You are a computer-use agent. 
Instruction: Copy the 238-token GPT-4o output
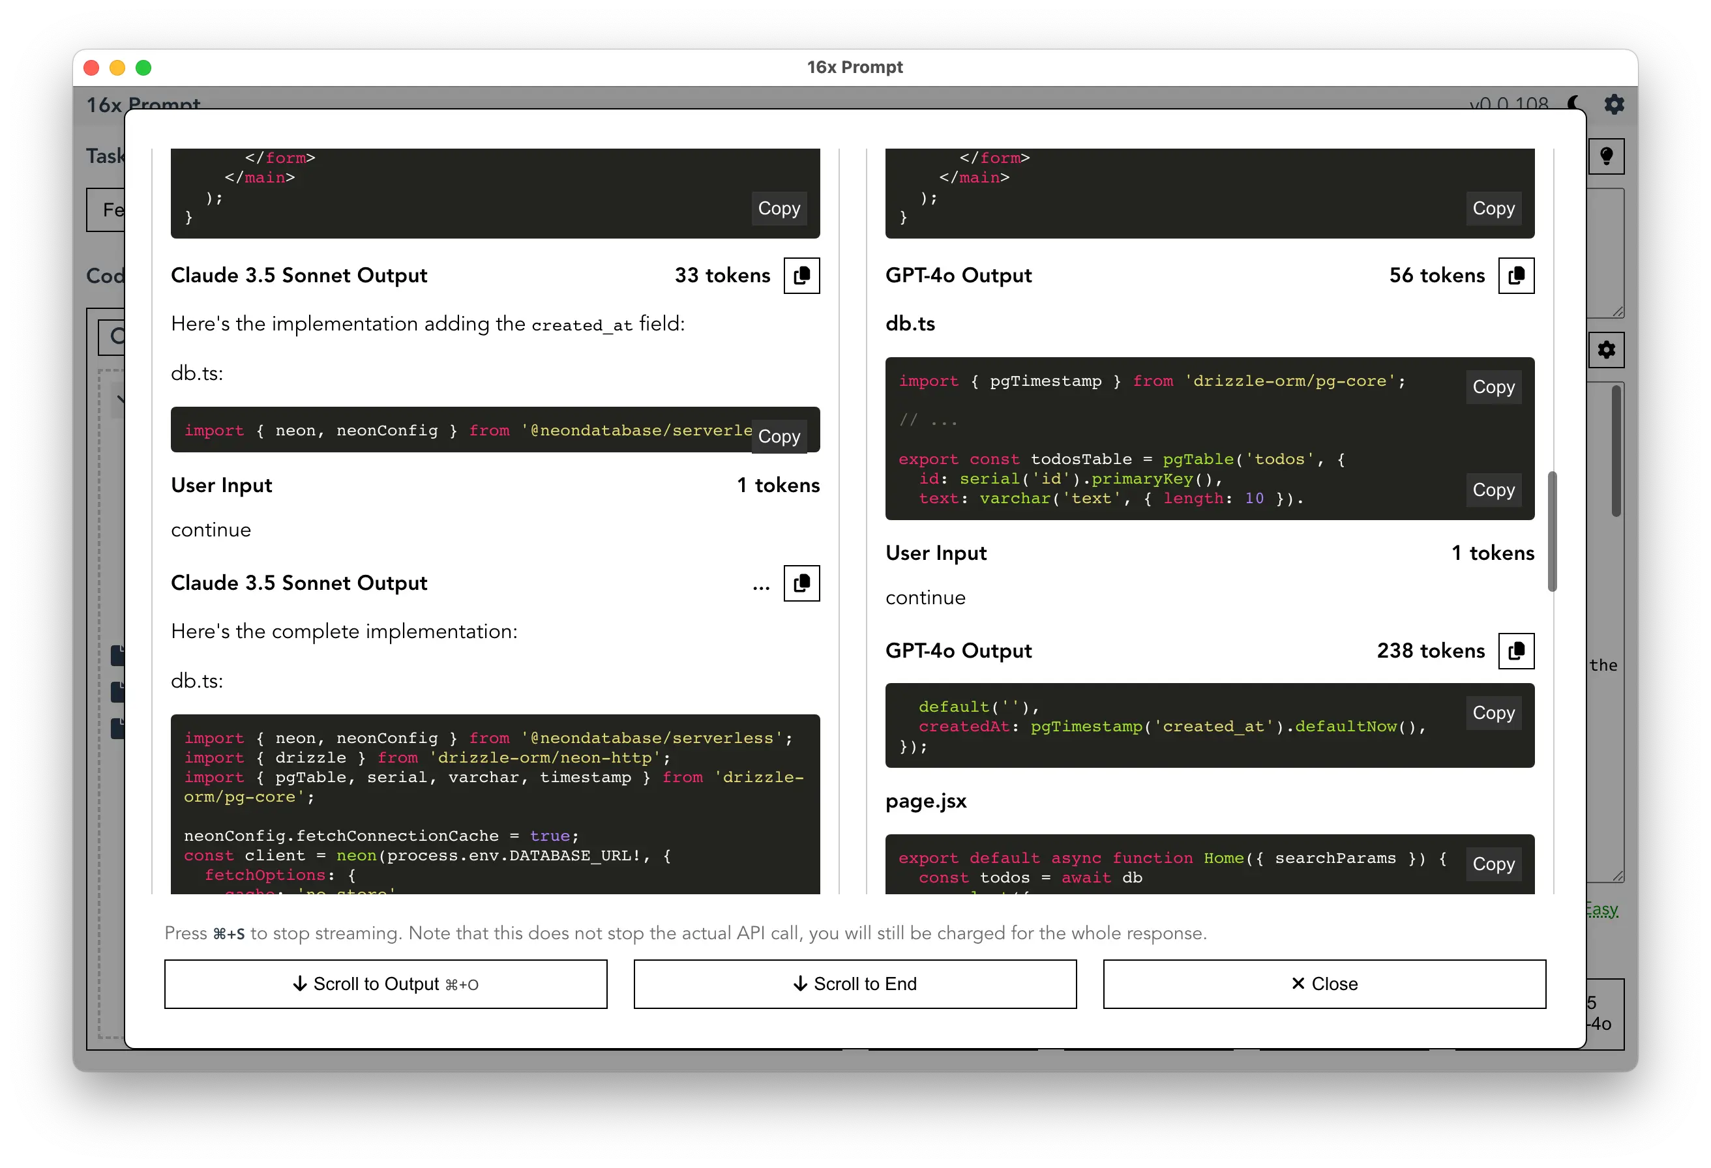click(1516, 650)
